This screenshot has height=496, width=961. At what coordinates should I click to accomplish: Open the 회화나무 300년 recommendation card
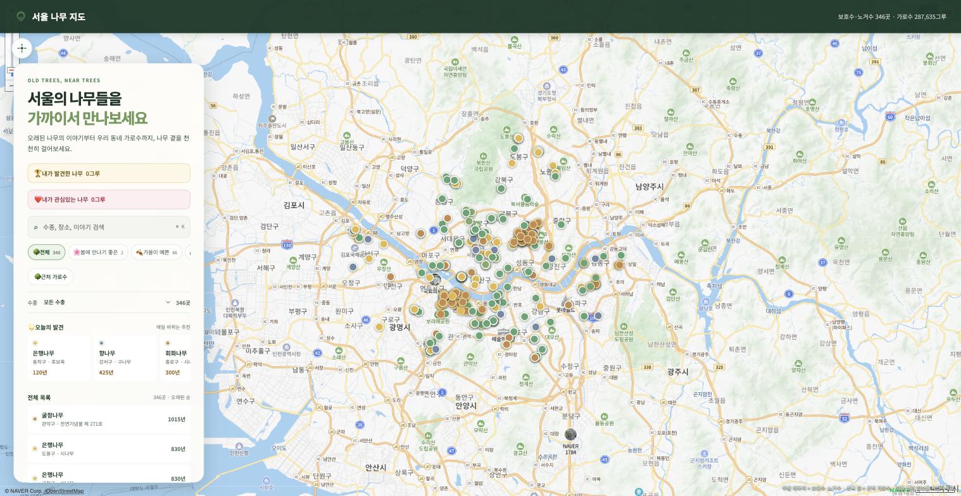[x=176, y=358]
